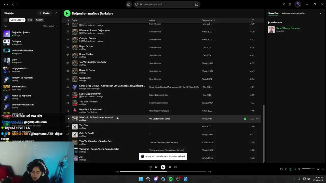
Task: Click Yad Eller album cover thumbnail
Action: click(x=75, y=127)
